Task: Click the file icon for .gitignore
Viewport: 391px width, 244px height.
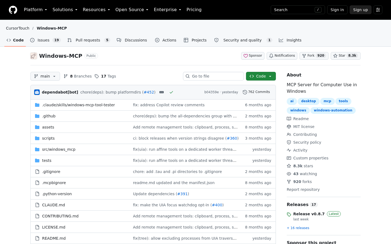Action: (37, 172)
